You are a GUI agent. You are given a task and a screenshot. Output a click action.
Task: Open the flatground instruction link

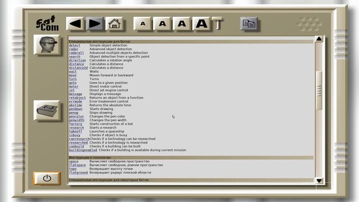pos(79,172)
